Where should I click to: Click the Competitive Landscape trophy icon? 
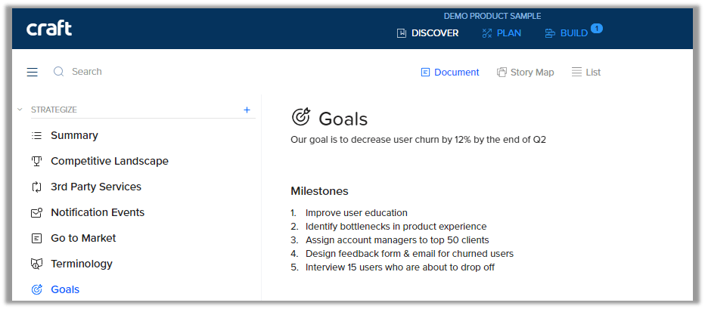(x=36, y=161)
